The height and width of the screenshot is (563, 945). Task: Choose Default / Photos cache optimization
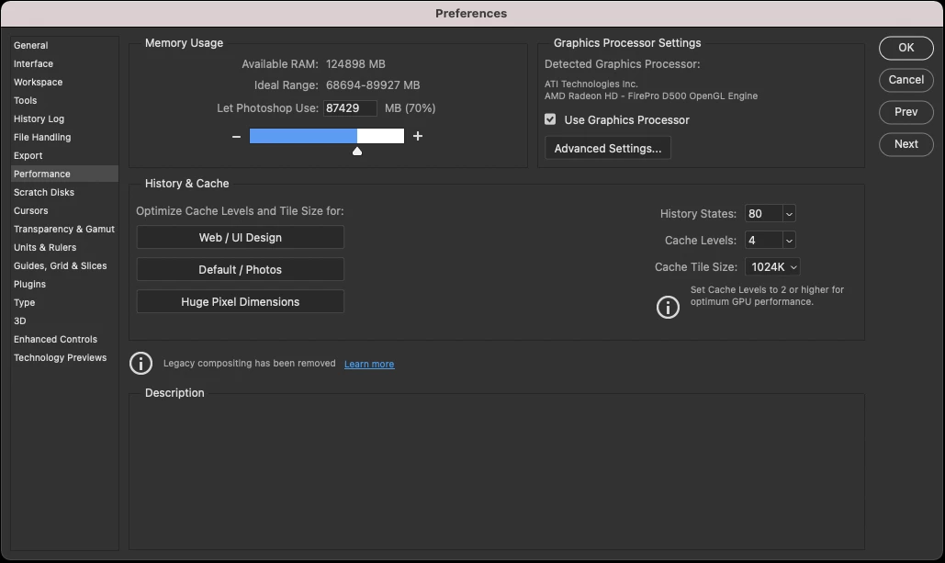click(x=240, y=269)
